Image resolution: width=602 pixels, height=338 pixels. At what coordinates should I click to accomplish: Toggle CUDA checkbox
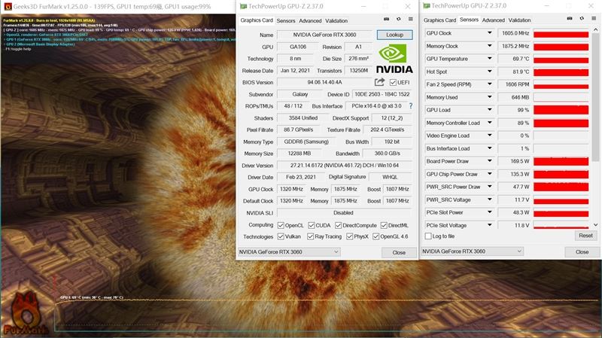(312, 225)
